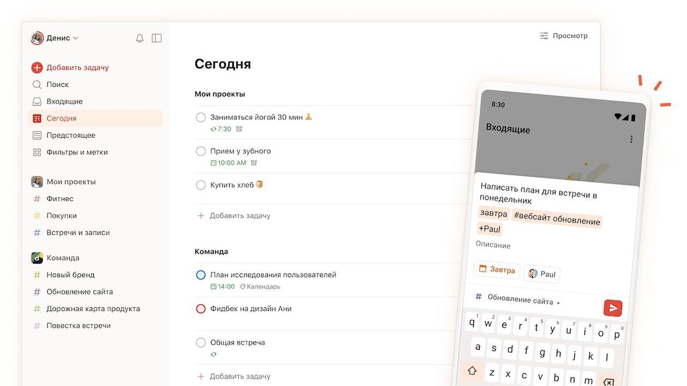Toggle the sidebar panel icon
The width and height of the screenshot is (687, 386).
click(157, 38)
